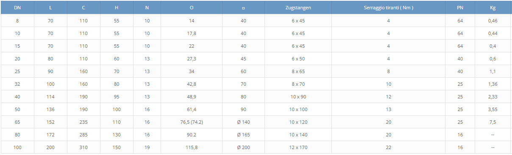The image size is (512, 155).
Task: Click the Serraggio tiranti ( Nm ) header
Action: 388,8
